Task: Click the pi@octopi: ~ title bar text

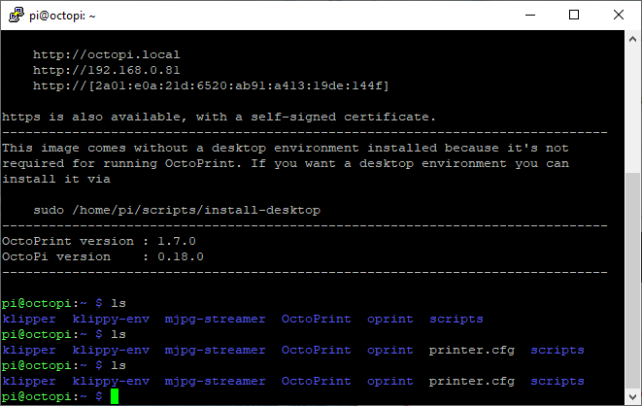Action: (x=62, y=16)
